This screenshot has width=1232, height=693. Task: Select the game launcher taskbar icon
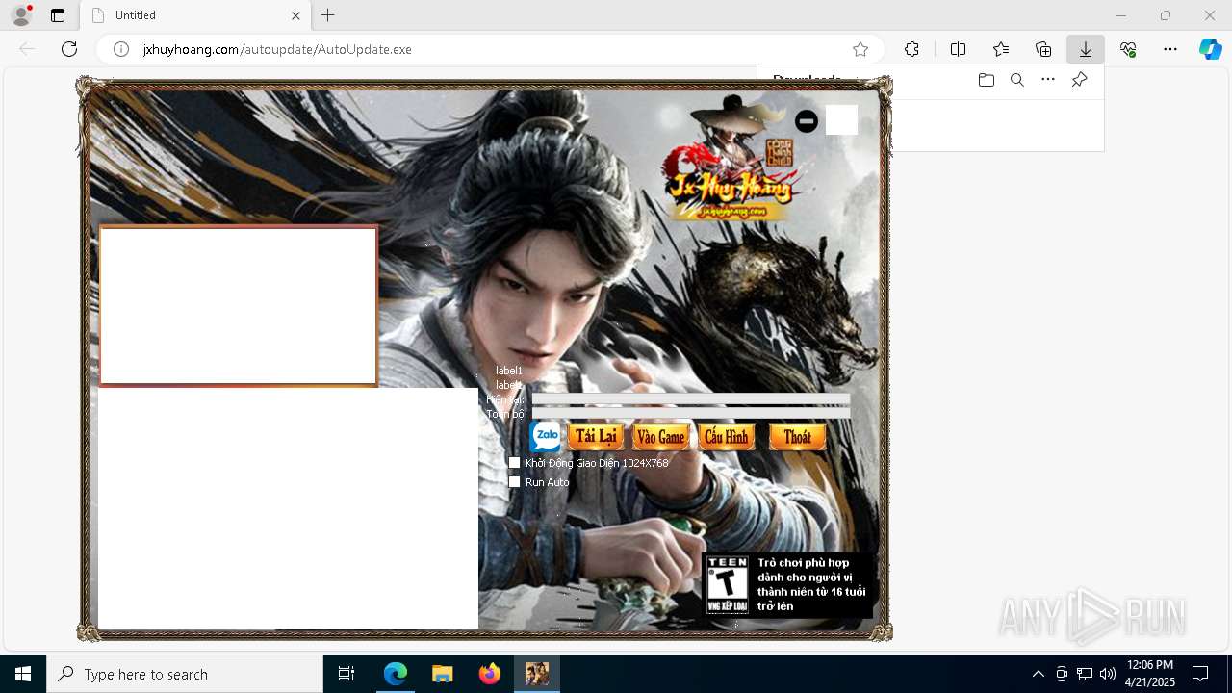click(x=537, y=674)
